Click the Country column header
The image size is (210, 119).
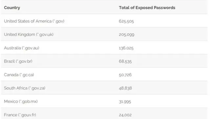pyautogui.click(x=12, y=8)
